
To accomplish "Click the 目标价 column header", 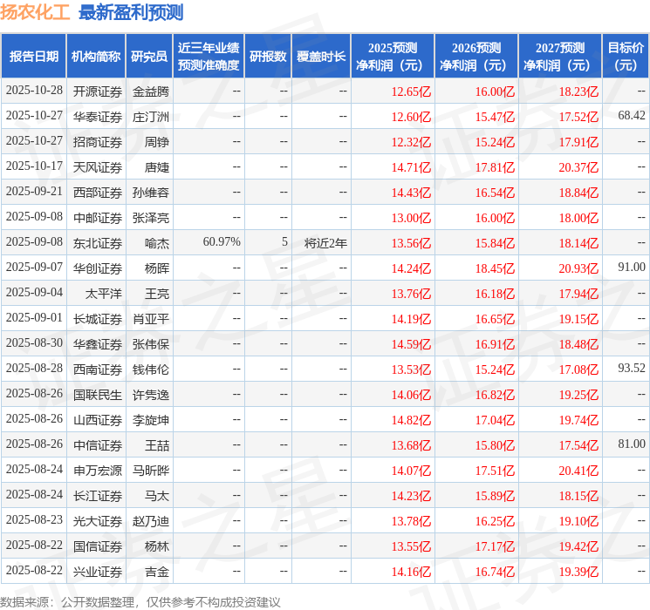I will click(626, 56).
